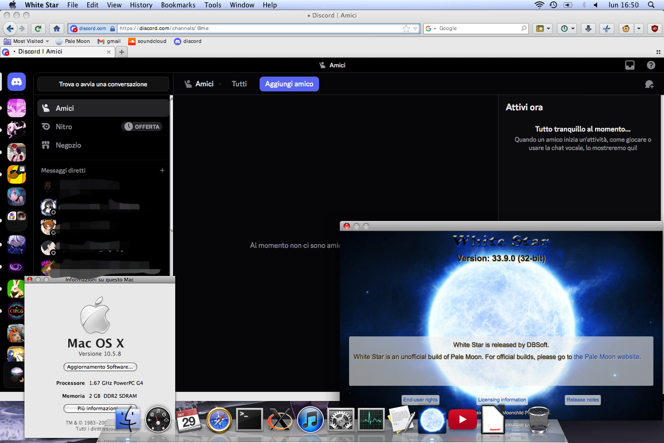Image resolution: width=664 pixels, height=443 pixels.
Task: Open the Trash in the Dock
Action: 539,420
